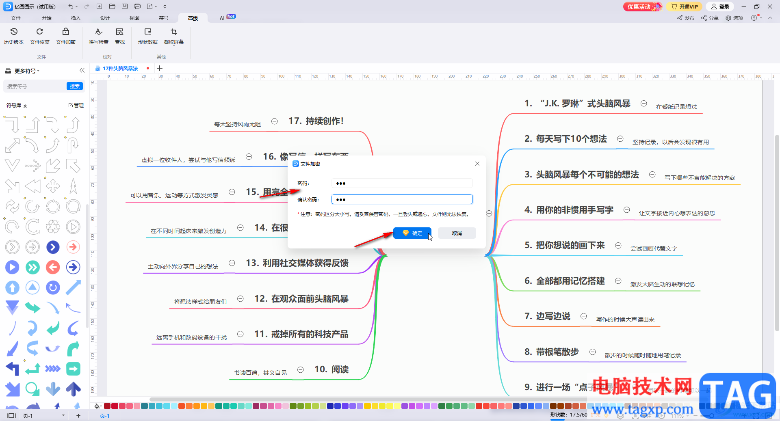780x421 pixels.
Task: Click the page layout icon in status bar
Action: [x=11, y=415]
